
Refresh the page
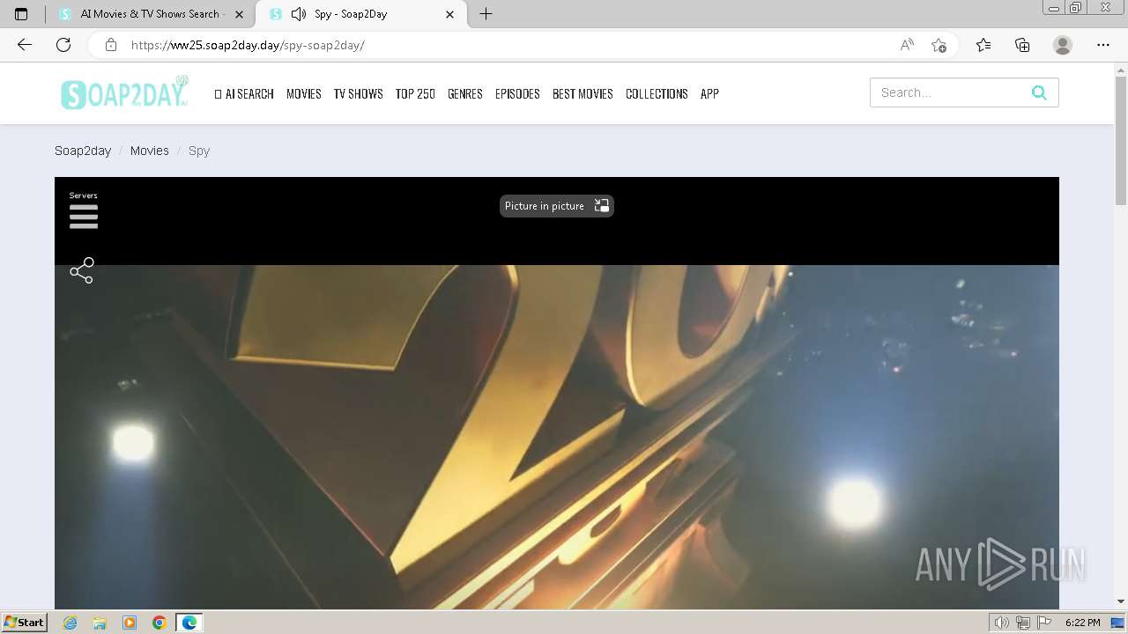(x=63, y=45)
